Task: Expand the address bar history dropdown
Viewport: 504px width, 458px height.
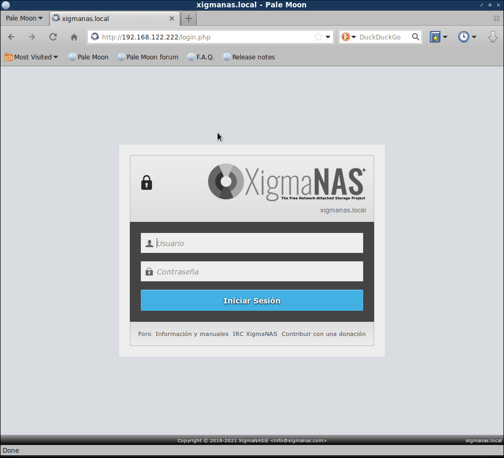Action: click(x=328, y=37)
